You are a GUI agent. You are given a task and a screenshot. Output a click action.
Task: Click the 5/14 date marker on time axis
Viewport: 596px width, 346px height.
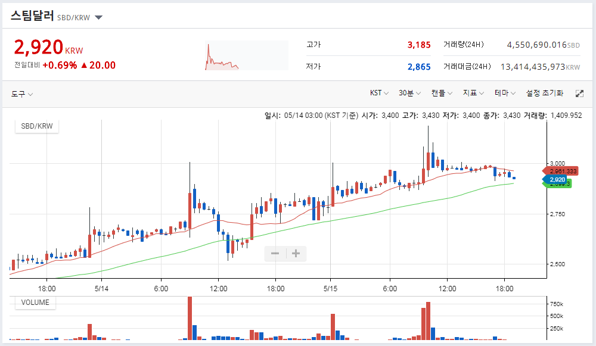[x=101, y=289]
